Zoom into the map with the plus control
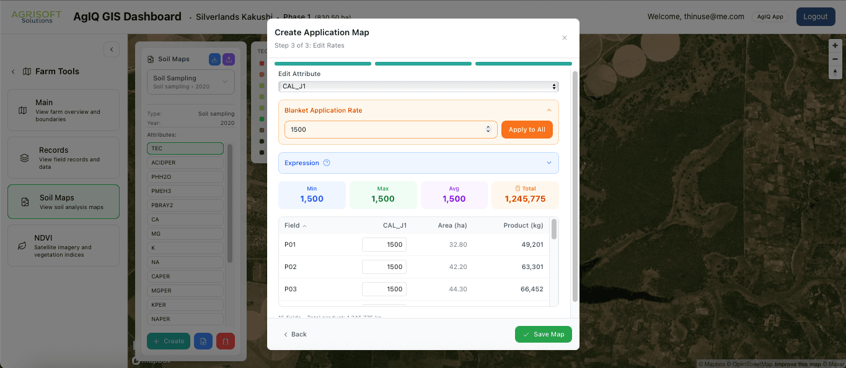This screenshot has width=846, height=368. (835, 45)
